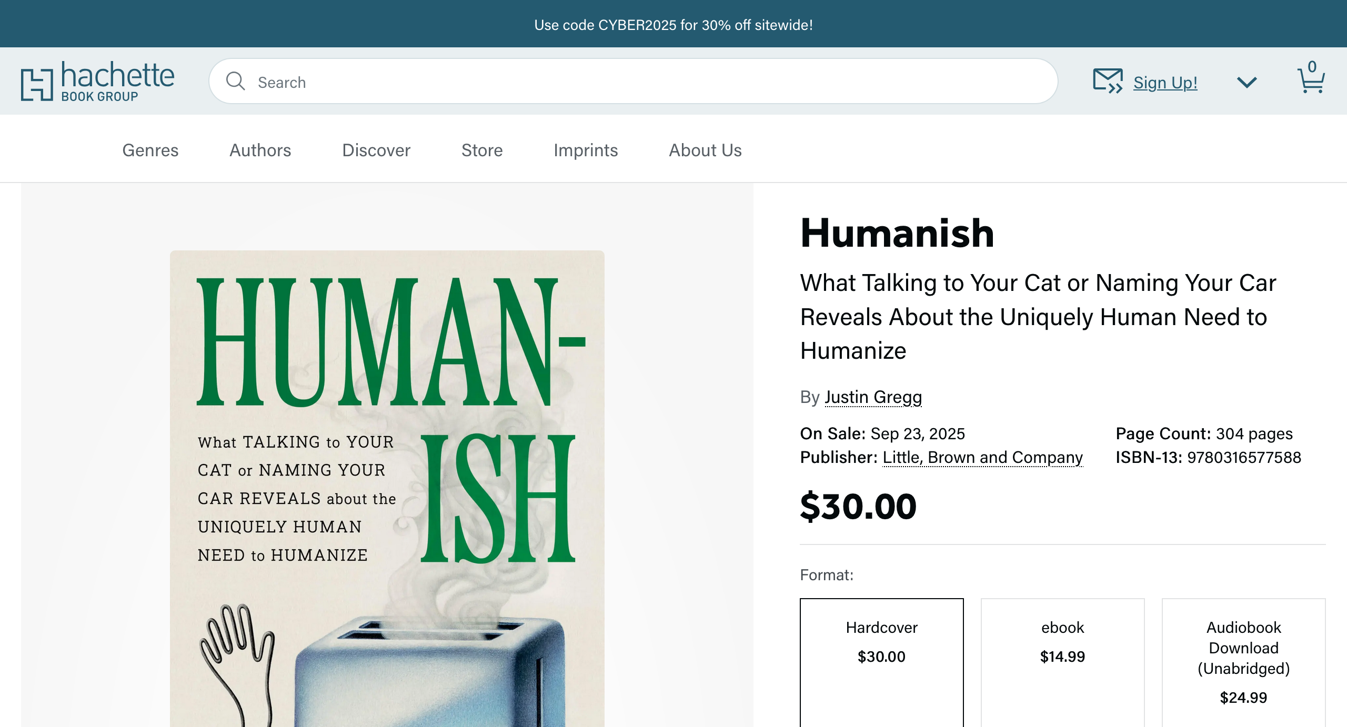
Task: Click the Sign Up! link
Action: [1164, 82]
